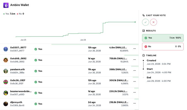This screenshot has width=187, height=110.
Task: Open more options for pandaem.eth vote
Action: pos(134,70)
